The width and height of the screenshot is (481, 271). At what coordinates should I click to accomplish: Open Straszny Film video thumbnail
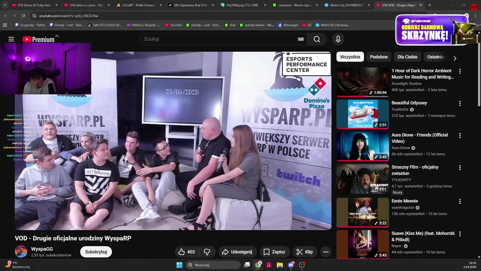(x=363, y=178)
